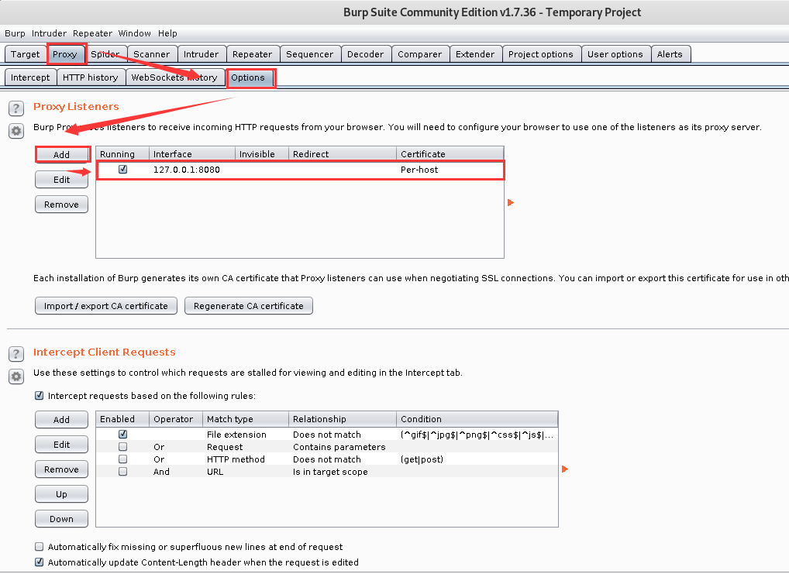Toggle Running checkbox for 127.0.0.1:8080 listener
This screenshot has height=574, width=789.
pyautogui.click(x=122, y=170)
